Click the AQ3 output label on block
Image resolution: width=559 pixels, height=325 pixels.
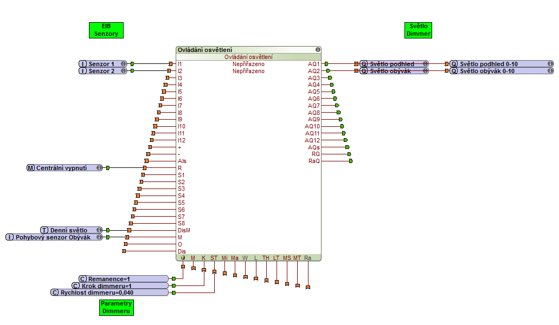(313, 78)
